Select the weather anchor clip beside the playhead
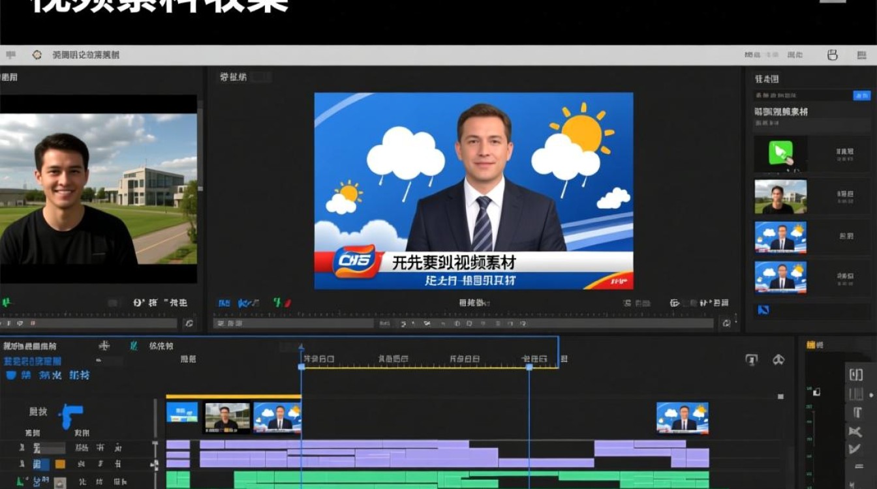 (277, 417)
